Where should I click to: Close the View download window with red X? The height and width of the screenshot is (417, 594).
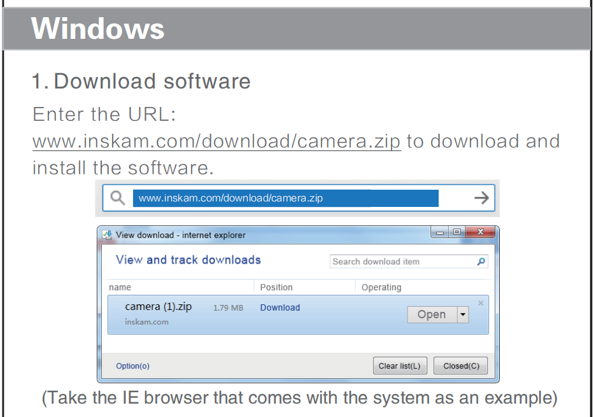coord(480,232)
